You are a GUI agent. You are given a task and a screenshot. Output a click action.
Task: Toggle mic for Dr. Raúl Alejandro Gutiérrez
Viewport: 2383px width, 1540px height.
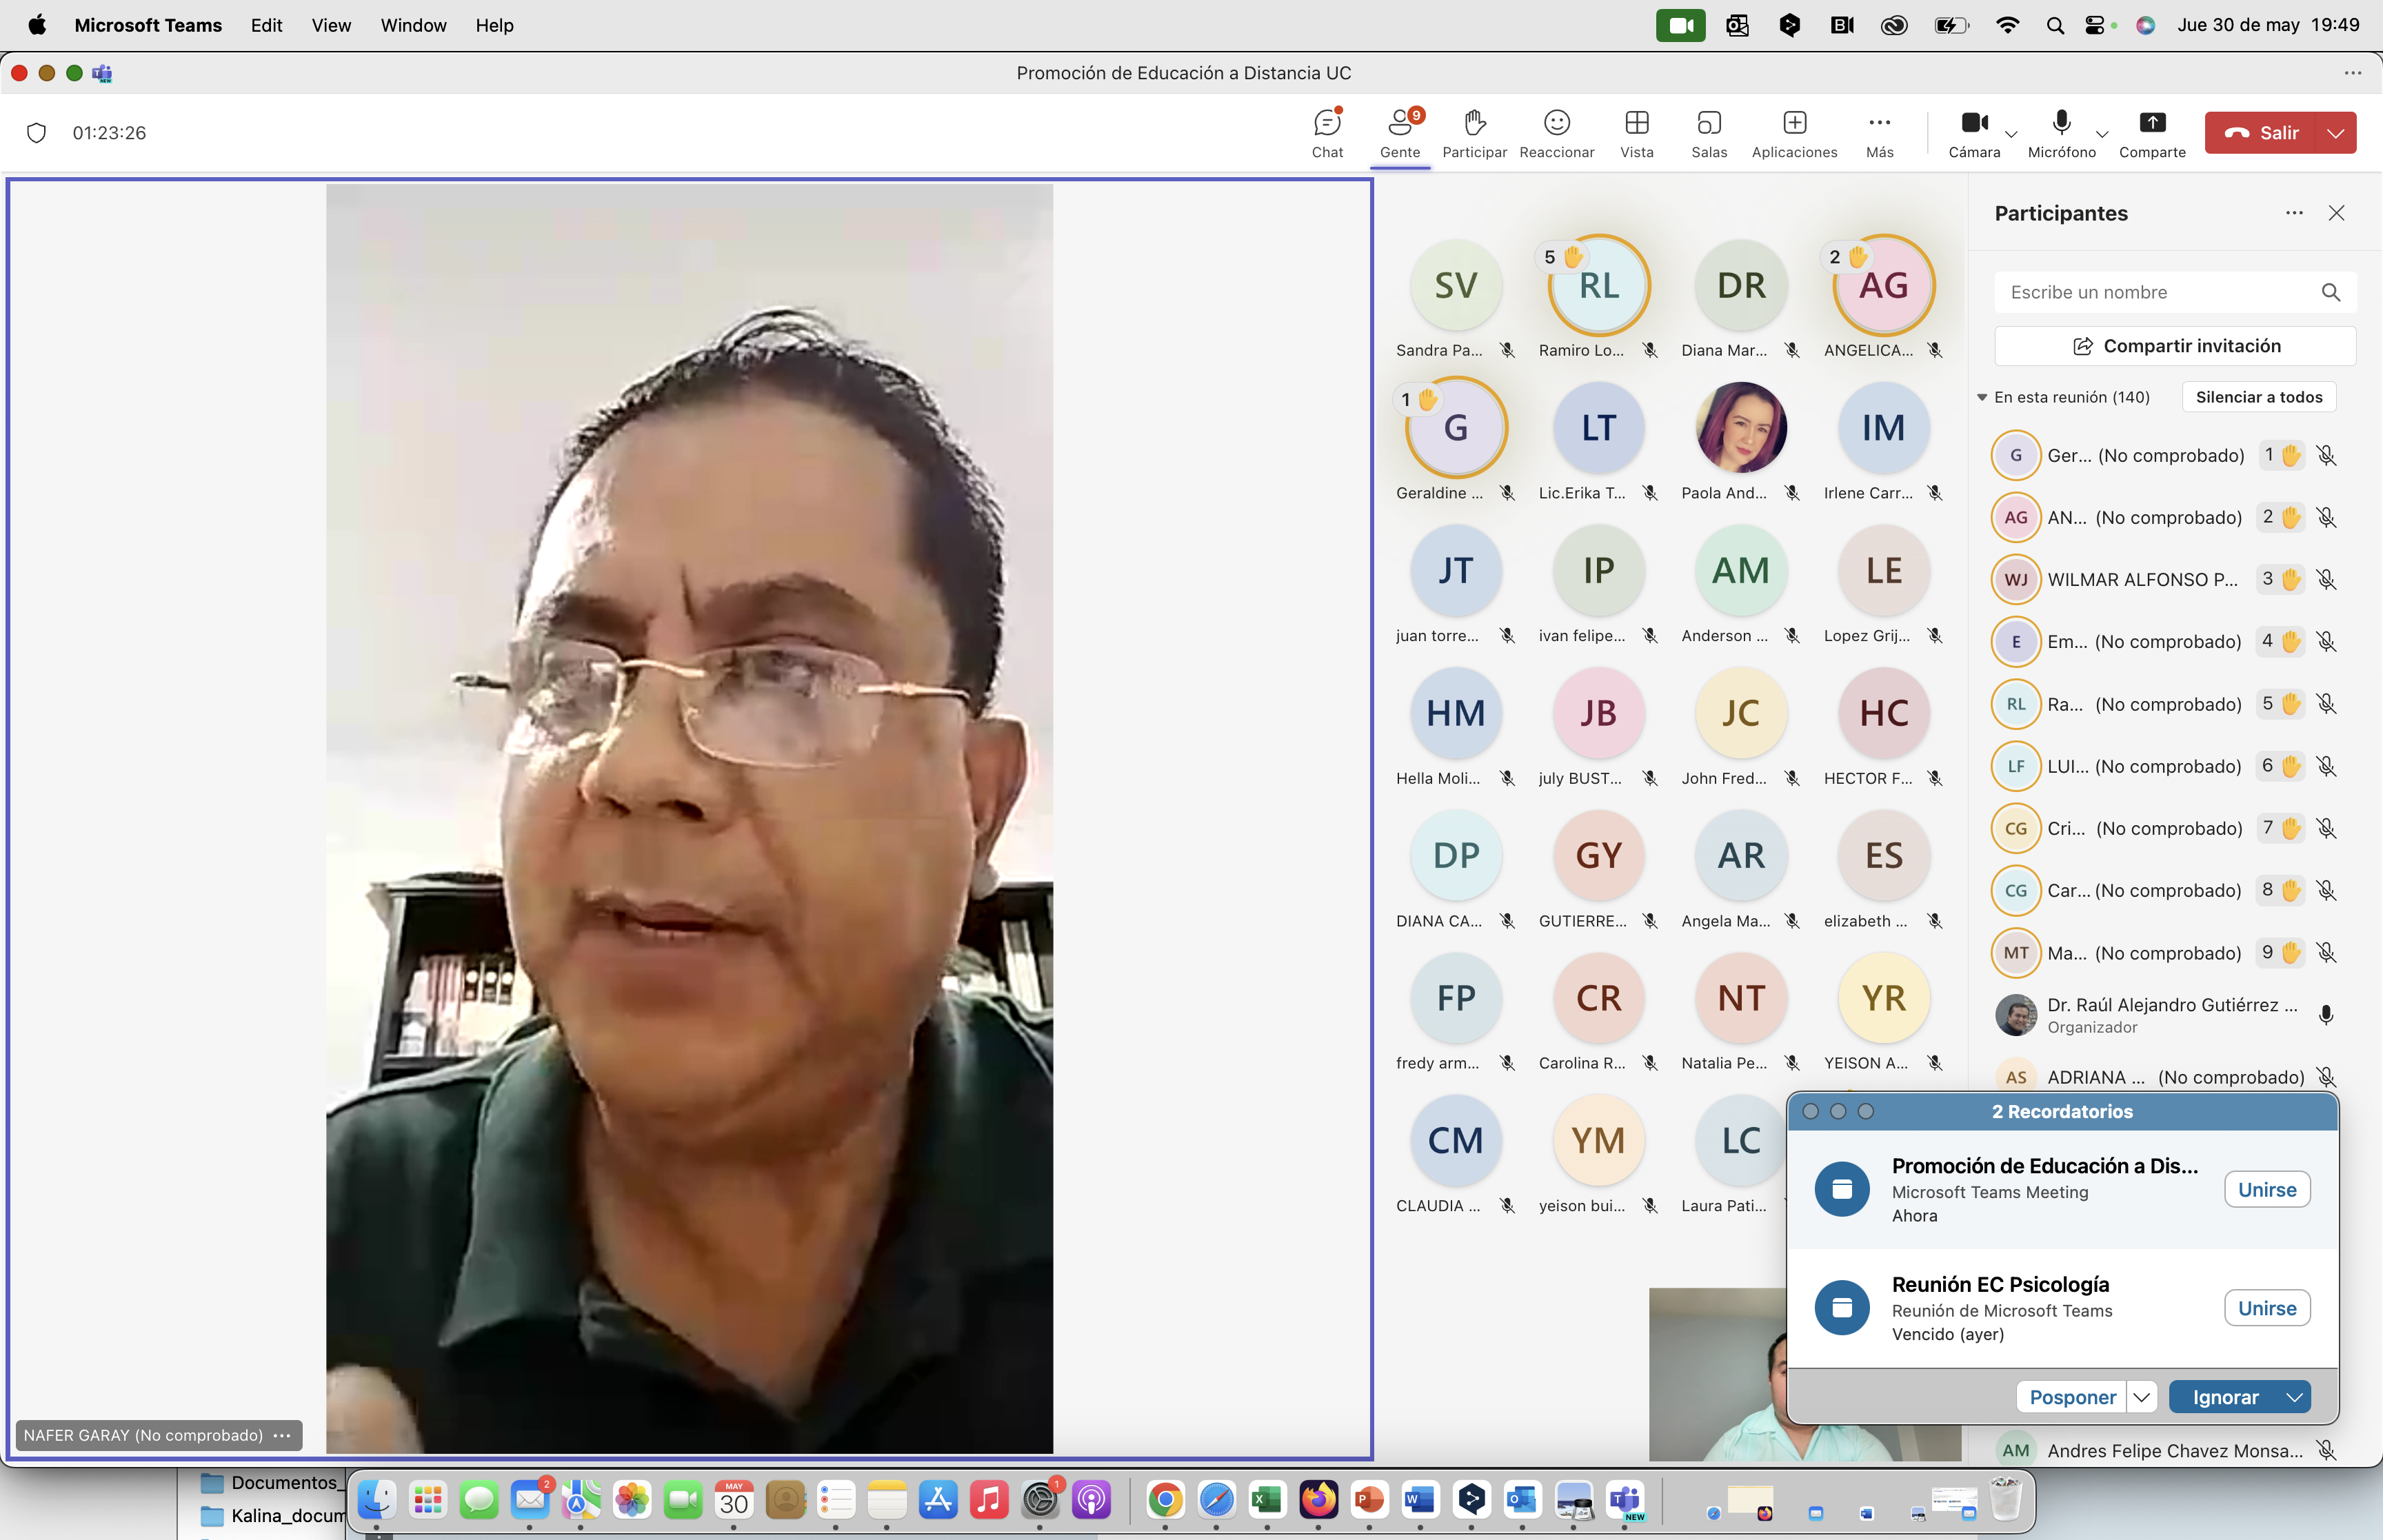click(x=2326, y=1015)
